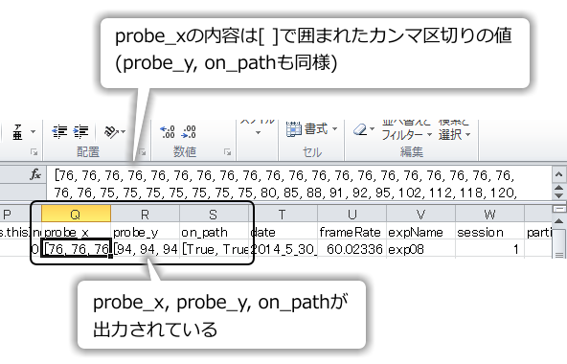Select the cell starting with [True, True
The height and width of the screenshot is (364, 567).
tap(214, 249)
